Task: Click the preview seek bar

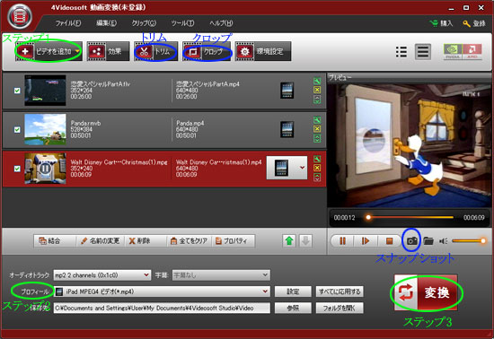Action: pyautogui.click(x=410, y=217)
